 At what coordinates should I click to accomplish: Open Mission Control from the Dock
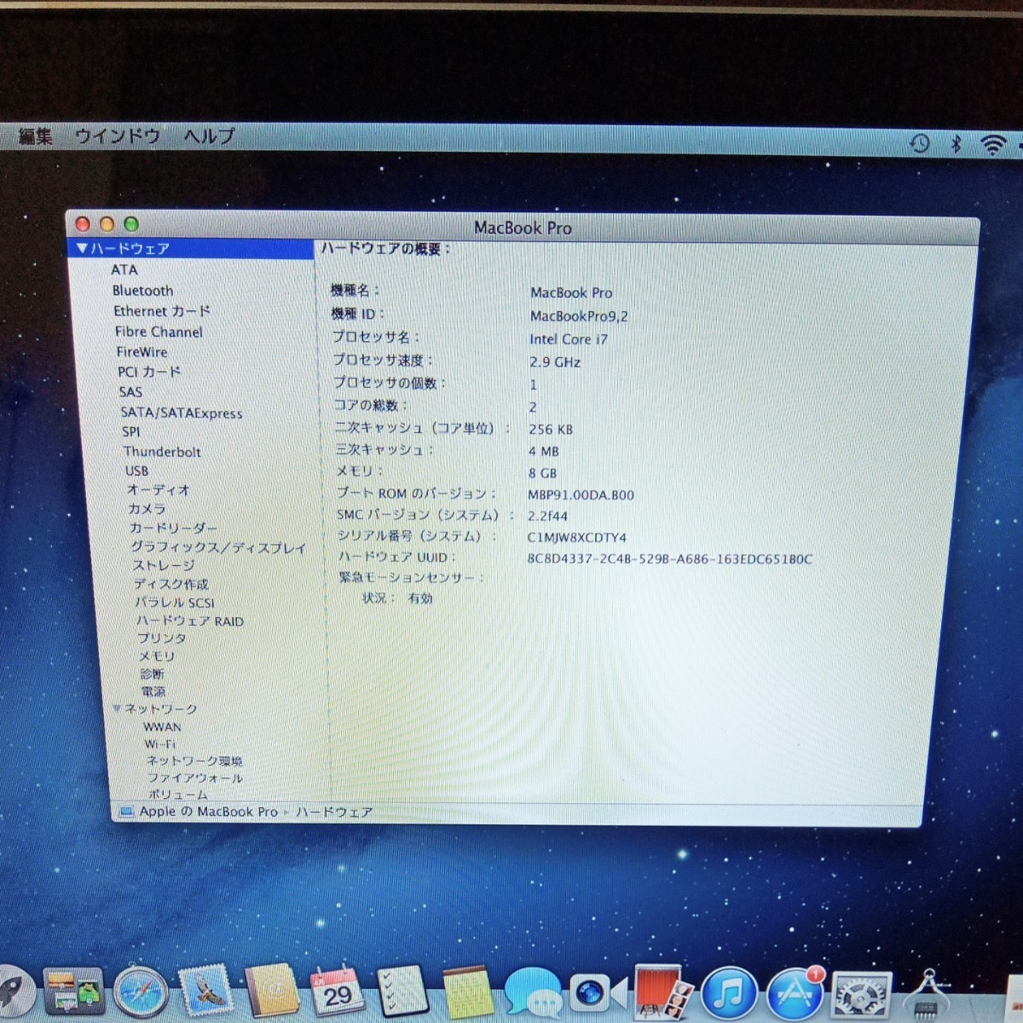74,992
